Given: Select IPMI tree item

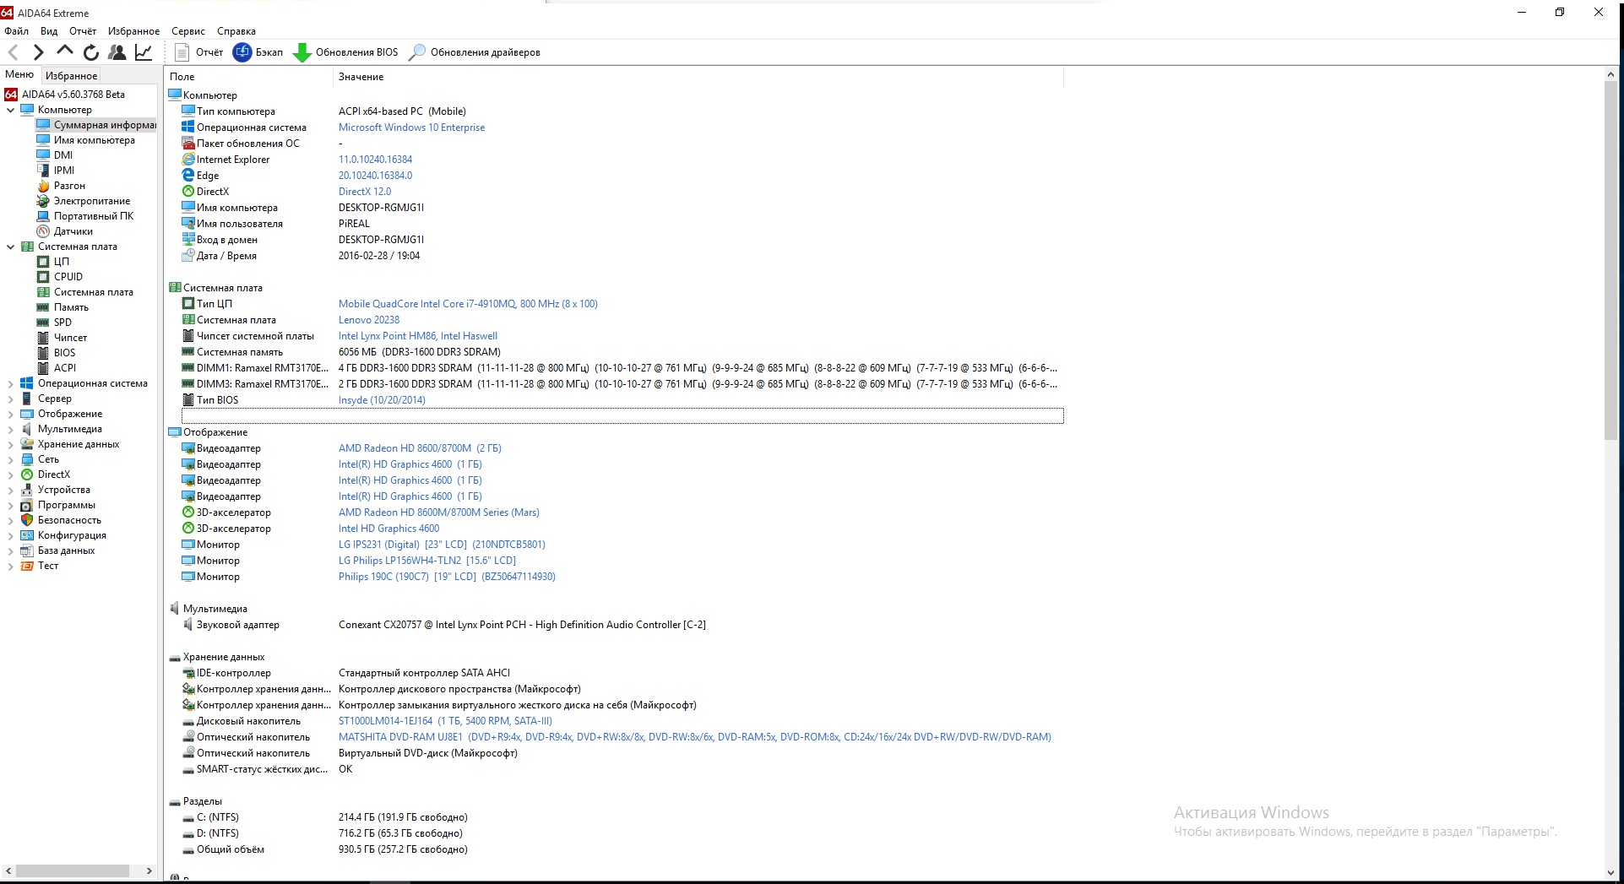Looking at the screenshot, I should (x=56, y=171).
